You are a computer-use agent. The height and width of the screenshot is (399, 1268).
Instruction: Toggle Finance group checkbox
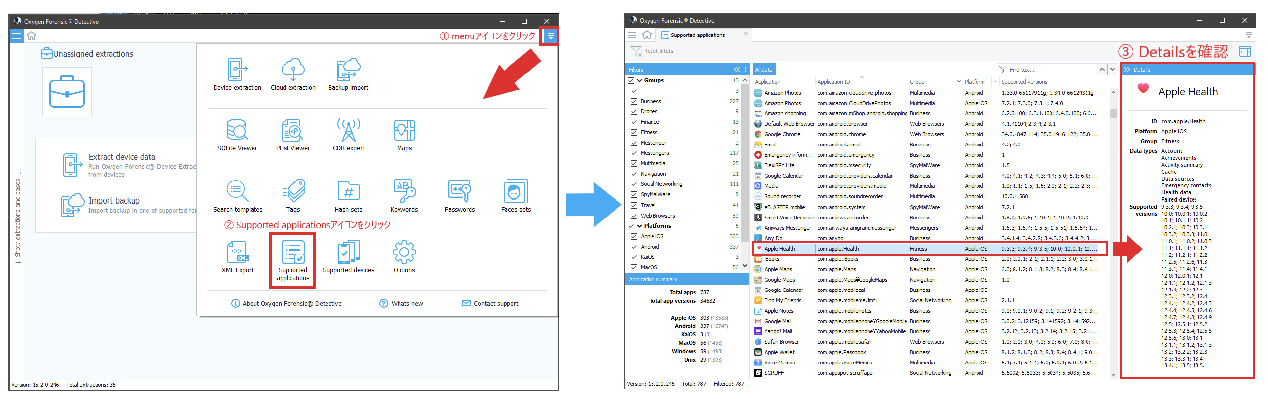point(634,122)
